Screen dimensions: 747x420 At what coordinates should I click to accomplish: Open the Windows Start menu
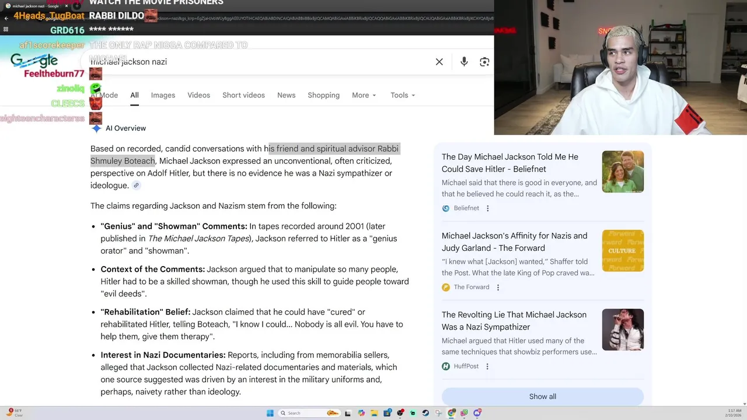click(270, 413)
